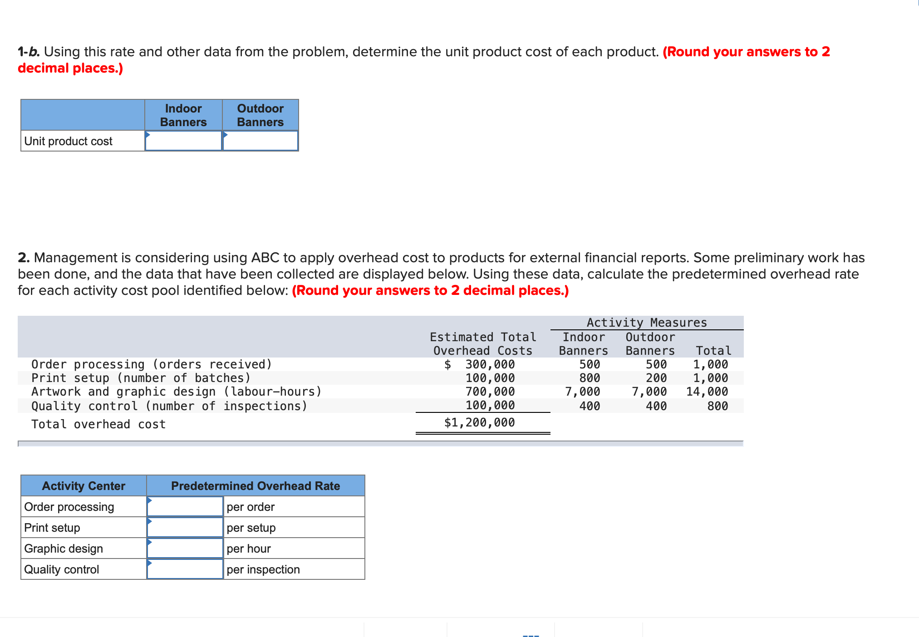Click the Predetermined Overhead Rate column header
919x637 pixels.
click(x=256, y=486)
